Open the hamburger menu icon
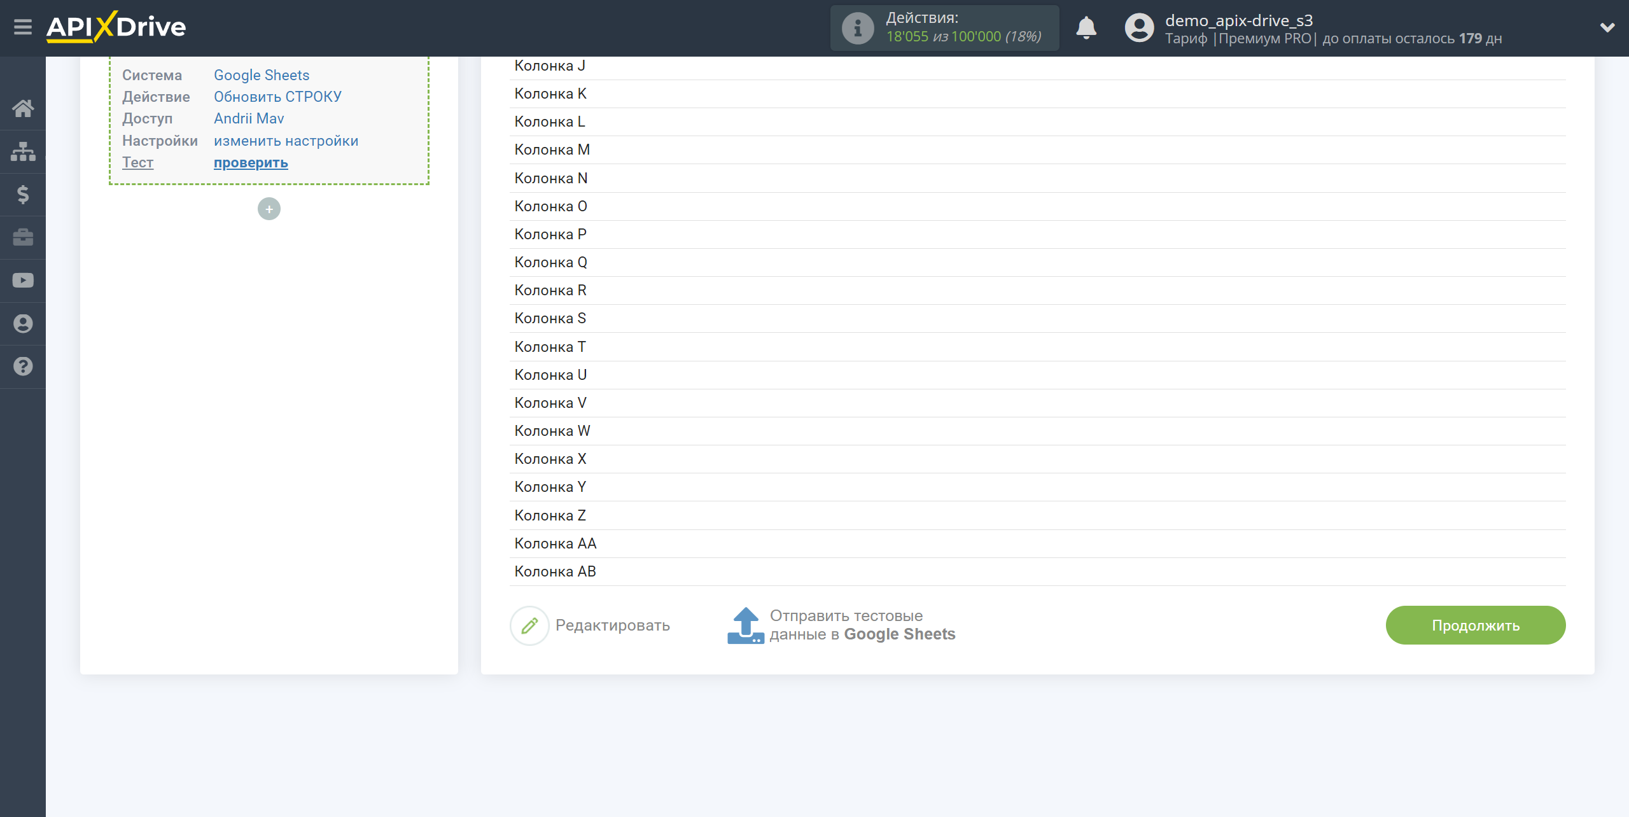The width and height of the screenshot is (1629, 817). pos(23,27)
